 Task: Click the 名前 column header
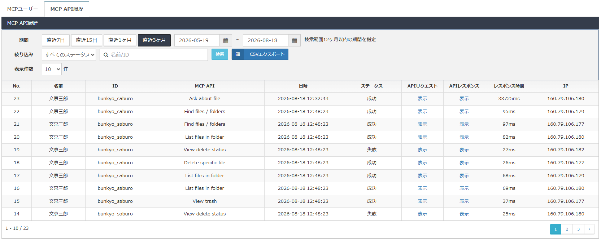tap(58, 86)
